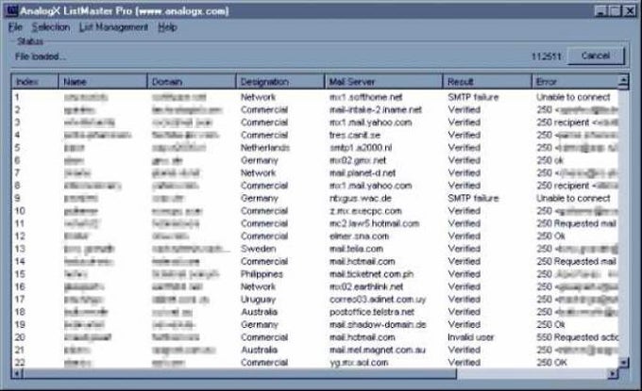Screen dimensions: 642x391
Task: Select mail server mail.mel.magnet.com.au
Action: coord(377,350)
